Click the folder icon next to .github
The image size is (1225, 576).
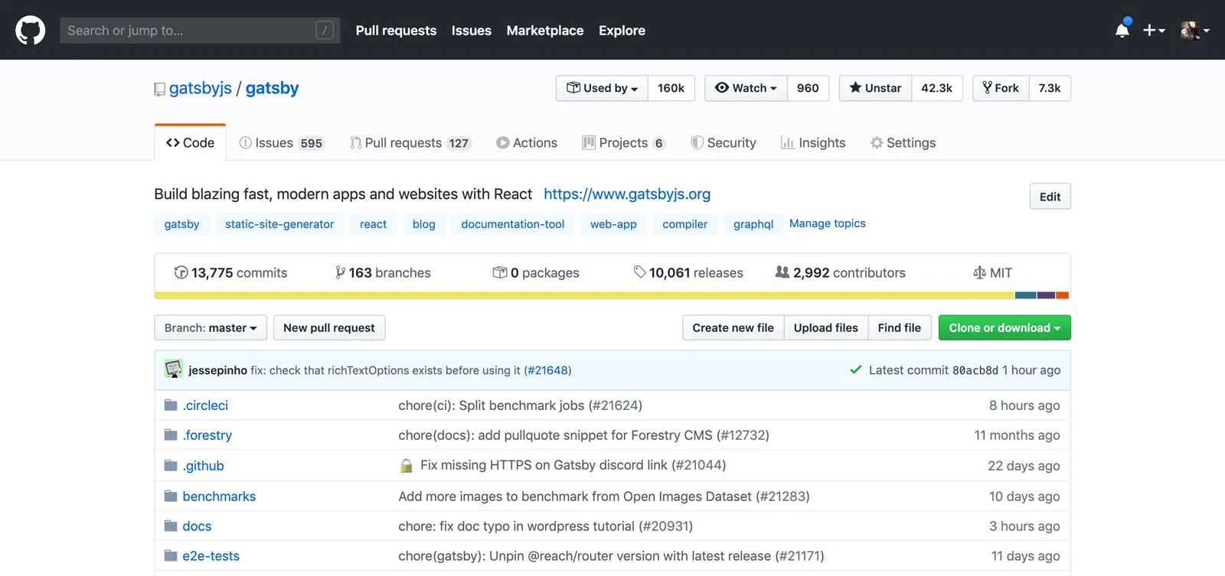[171, 465]
